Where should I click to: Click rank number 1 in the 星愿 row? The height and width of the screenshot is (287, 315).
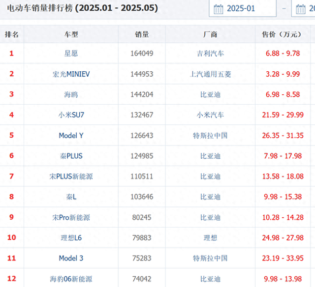click(x=12, y=54)
